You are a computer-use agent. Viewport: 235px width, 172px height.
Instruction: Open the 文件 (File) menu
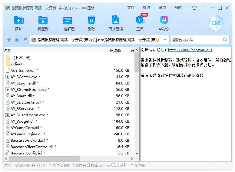[131, 8]
